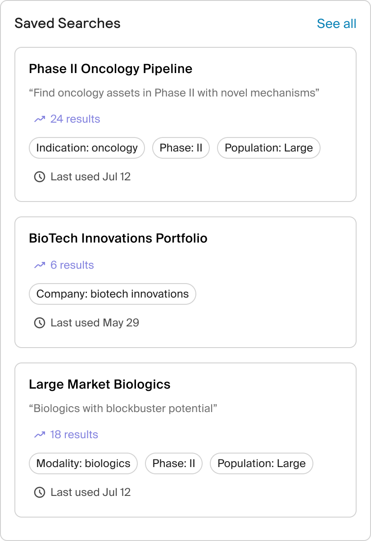Select Company: biotech innovations chip
Screen dimensions: 371x541
[113, 294]
